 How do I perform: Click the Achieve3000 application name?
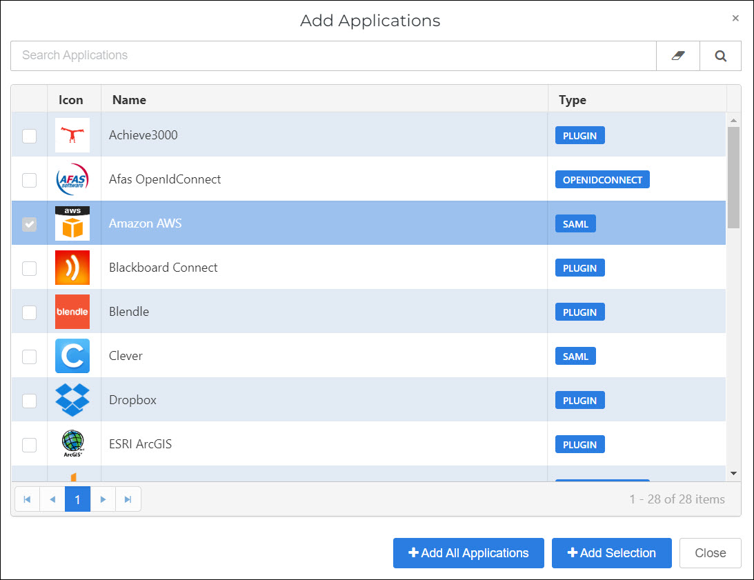coord(143,135)
